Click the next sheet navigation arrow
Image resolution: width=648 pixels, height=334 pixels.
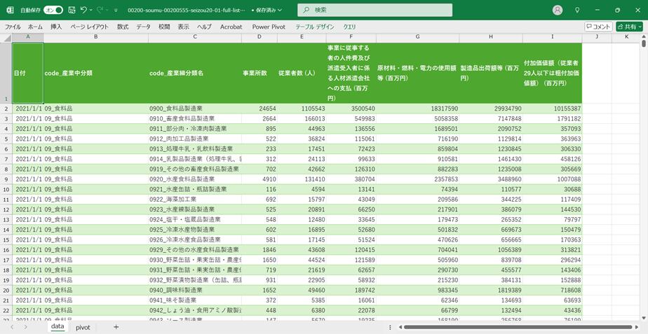[26, 327]
